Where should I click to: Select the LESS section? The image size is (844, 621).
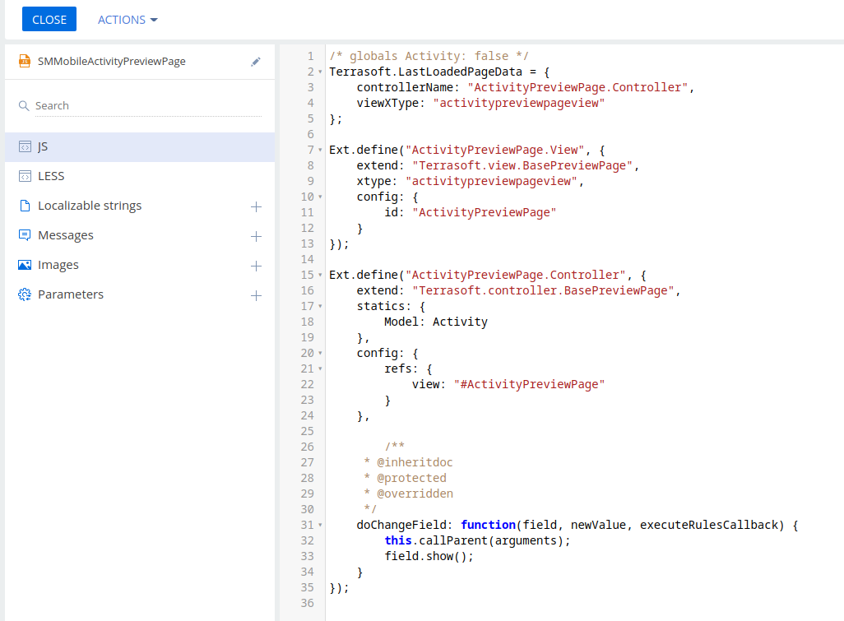tap(140, 177)
